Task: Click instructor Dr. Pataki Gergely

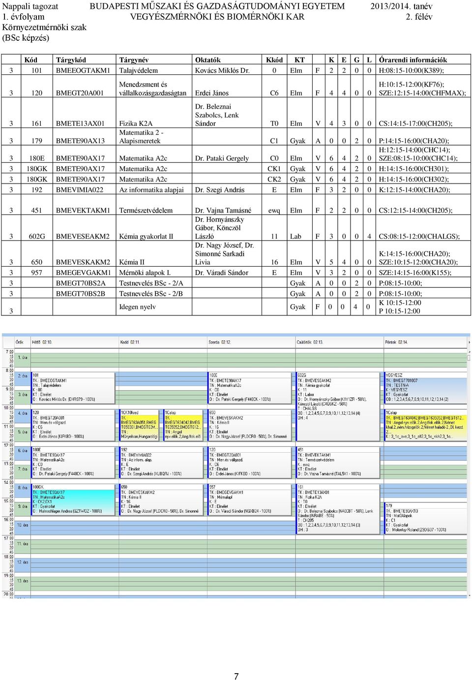Action: (222, 158)
